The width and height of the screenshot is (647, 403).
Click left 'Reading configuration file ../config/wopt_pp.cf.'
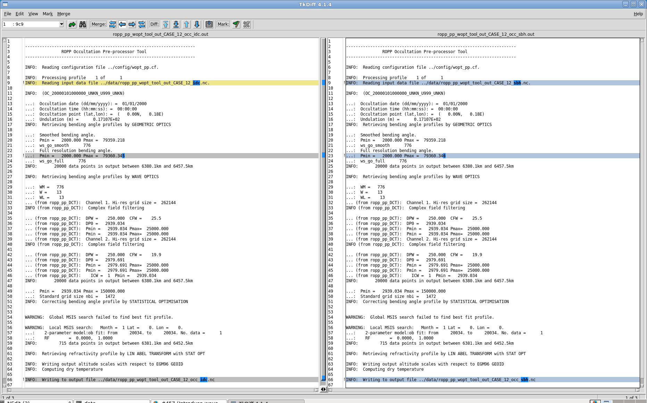tap(100, 67)
